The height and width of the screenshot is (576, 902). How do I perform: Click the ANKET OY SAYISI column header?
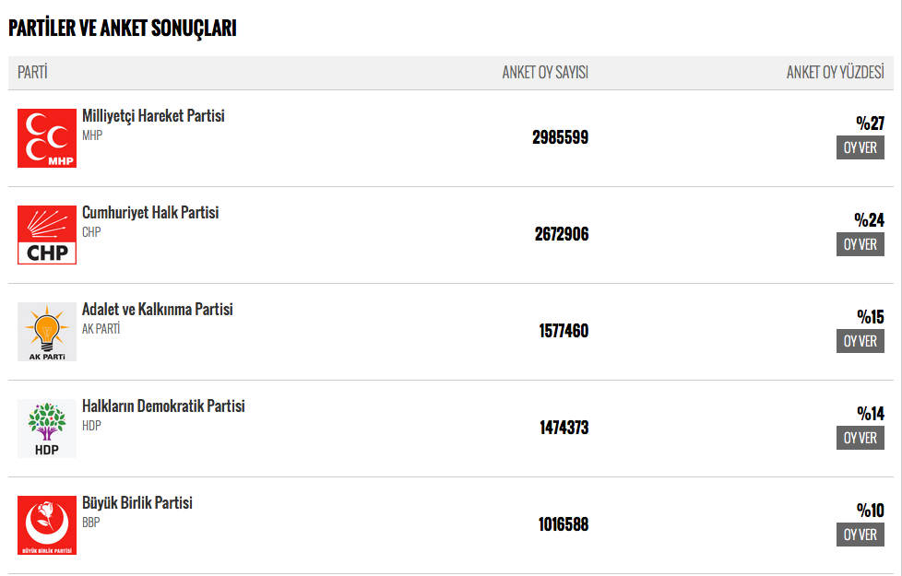[545, 73]
